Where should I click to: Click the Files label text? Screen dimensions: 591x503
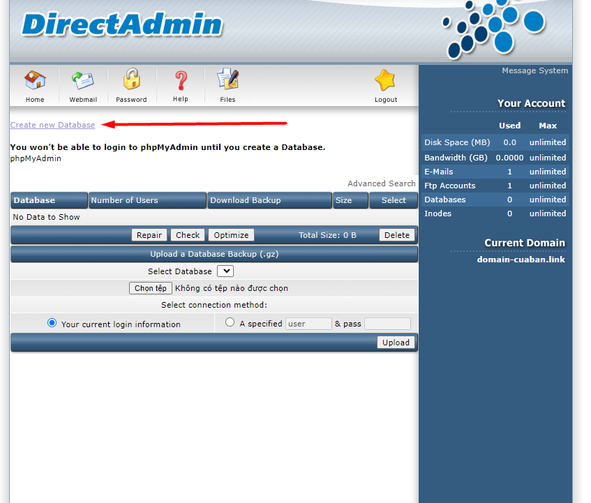pyautogui.click(x=227, y=100)
